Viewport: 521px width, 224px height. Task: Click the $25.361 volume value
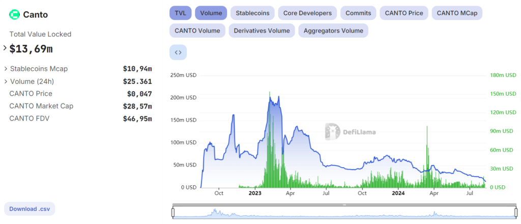tap(137, 81)
